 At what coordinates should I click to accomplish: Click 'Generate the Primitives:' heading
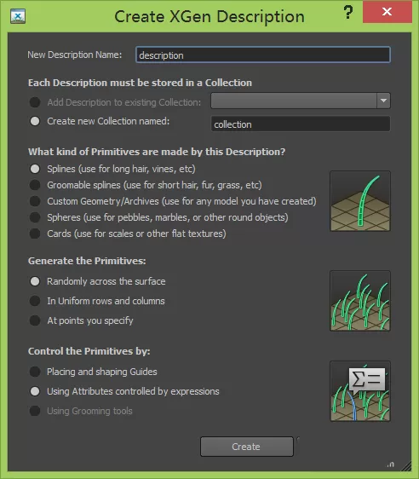87,261
